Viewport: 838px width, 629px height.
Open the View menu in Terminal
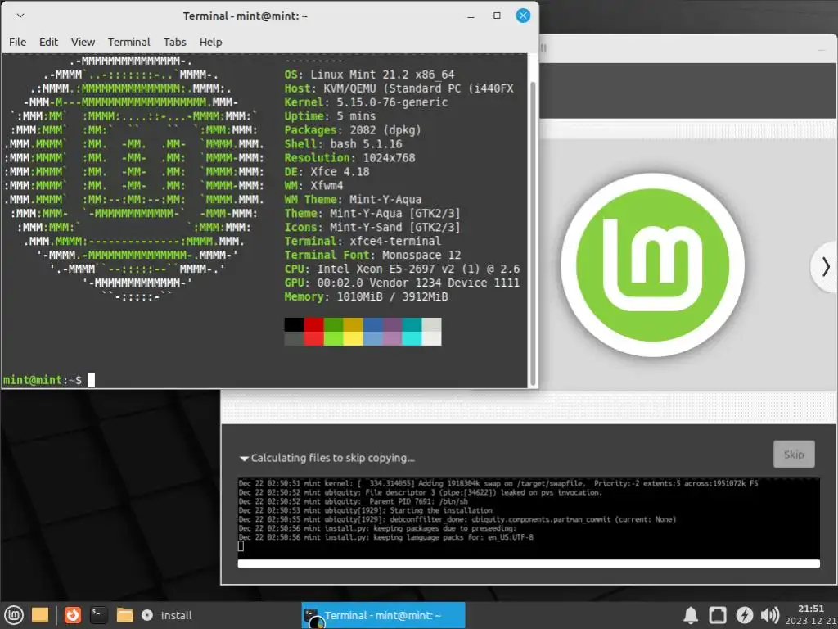(x=83, y=42)
